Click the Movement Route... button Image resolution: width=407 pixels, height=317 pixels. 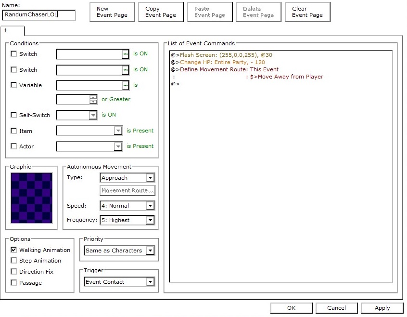pyautogui.click(x=127, y=190)
